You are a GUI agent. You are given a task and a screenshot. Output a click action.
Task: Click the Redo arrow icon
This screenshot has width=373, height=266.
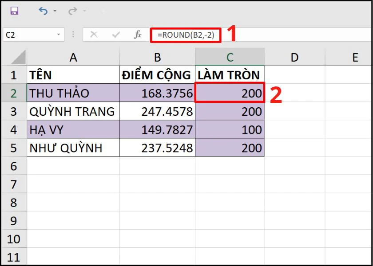[72, 11]
